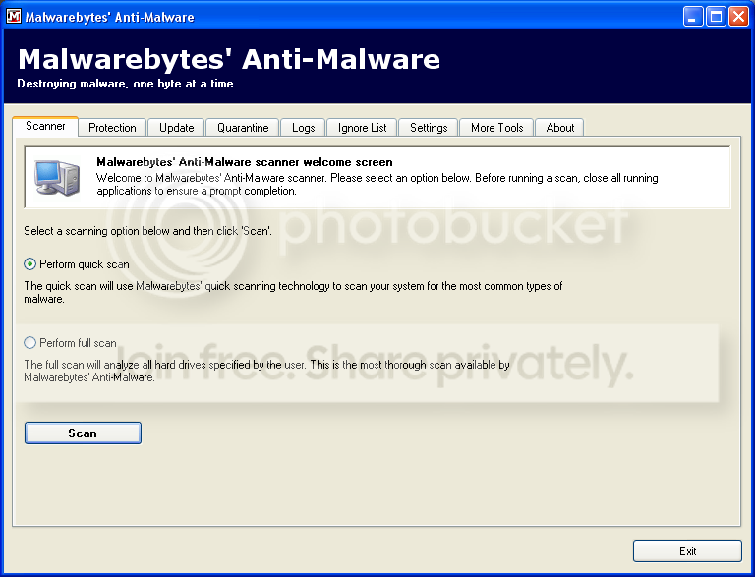Click the window title bar text
The image size is (755, 577).
click(110, 18)
